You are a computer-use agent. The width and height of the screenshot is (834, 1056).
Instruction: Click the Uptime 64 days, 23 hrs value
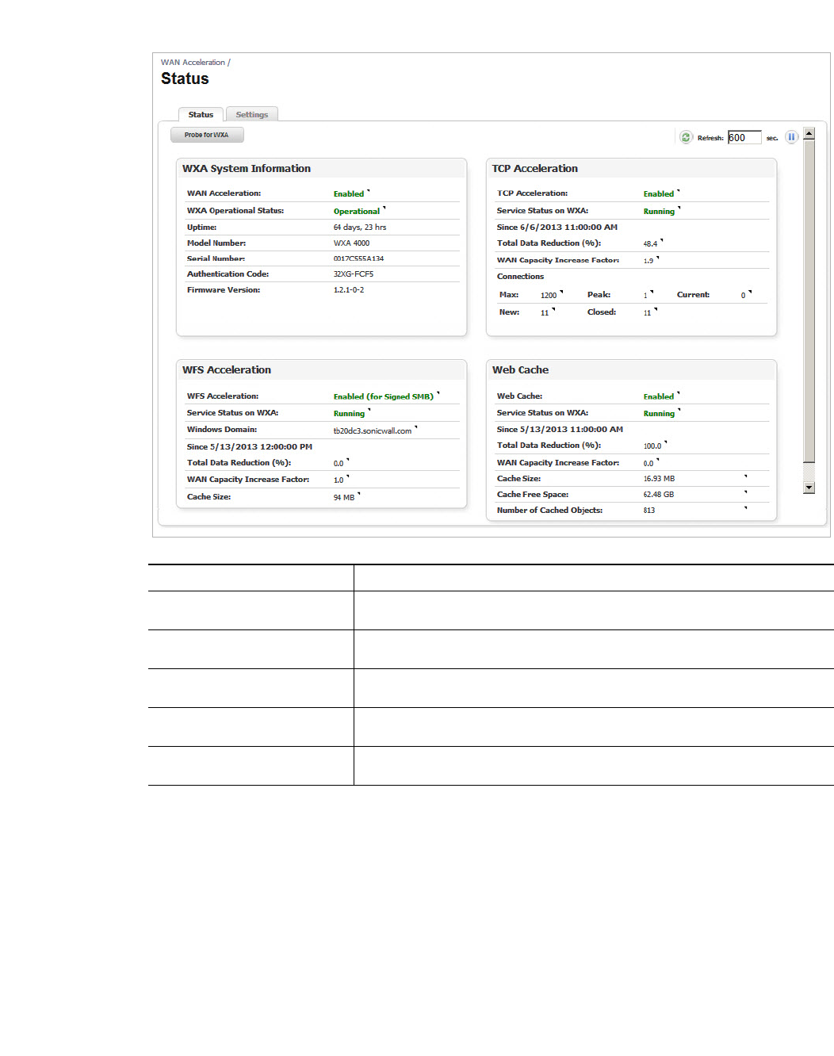[360, 228]
